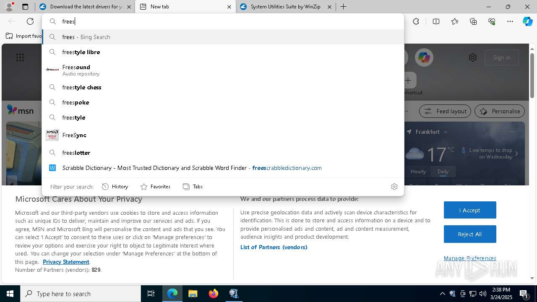Click the Copilot logo on the page
The width and height of the screenshot is (537, 302).
pos(424,57)
